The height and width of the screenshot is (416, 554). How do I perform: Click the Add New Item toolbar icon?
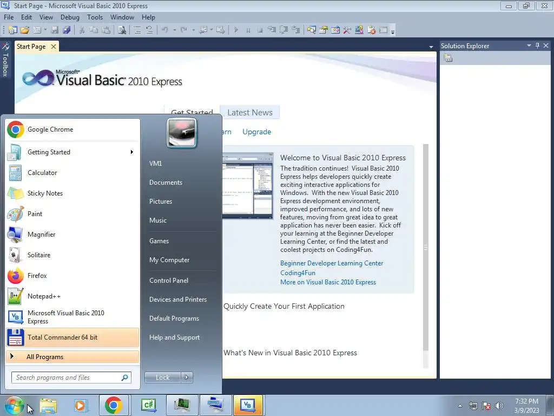point(37,30)
